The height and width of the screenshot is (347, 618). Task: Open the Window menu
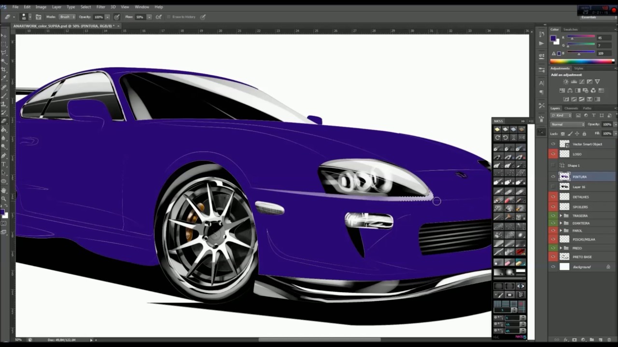[142, 7]
